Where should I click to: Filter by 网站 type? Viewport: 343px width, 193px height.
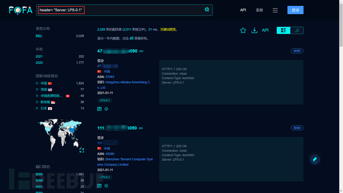[39, 36]
